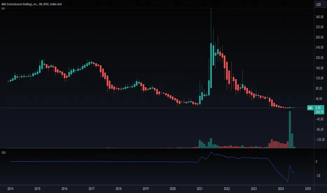Click the 360.00 price scale value
Screen dimensions: 327x193
click(x=320, y=17)
